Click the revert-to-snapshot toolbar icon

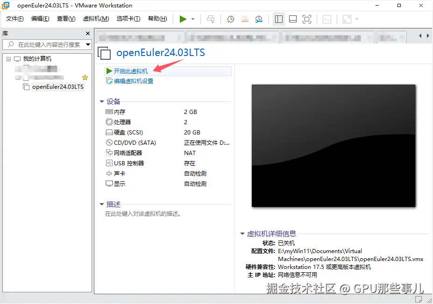[x=244, y=19]
